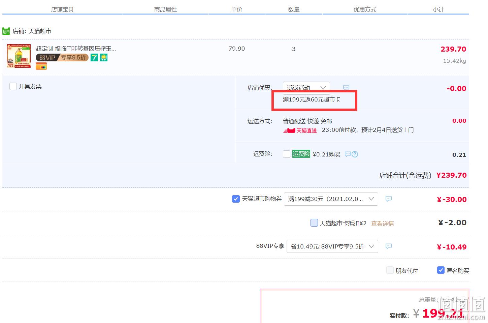Screen dimensions: 488x323
Task: Click the 单价 column header
Action: 236,9
